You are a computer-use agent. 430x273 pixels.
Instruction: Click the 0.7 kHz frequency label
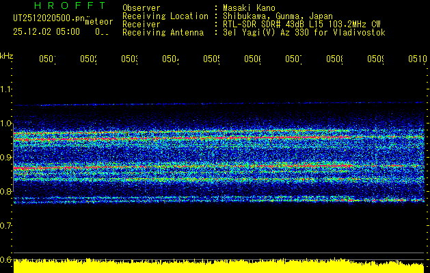pos(6,225)
